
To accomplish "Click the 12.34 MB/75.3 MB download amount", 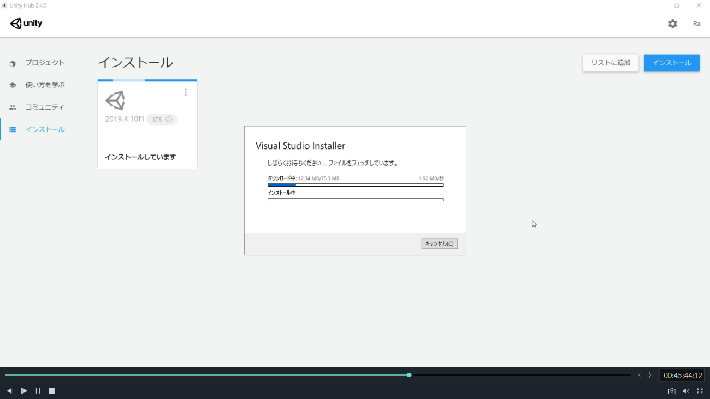I will 319,178.
